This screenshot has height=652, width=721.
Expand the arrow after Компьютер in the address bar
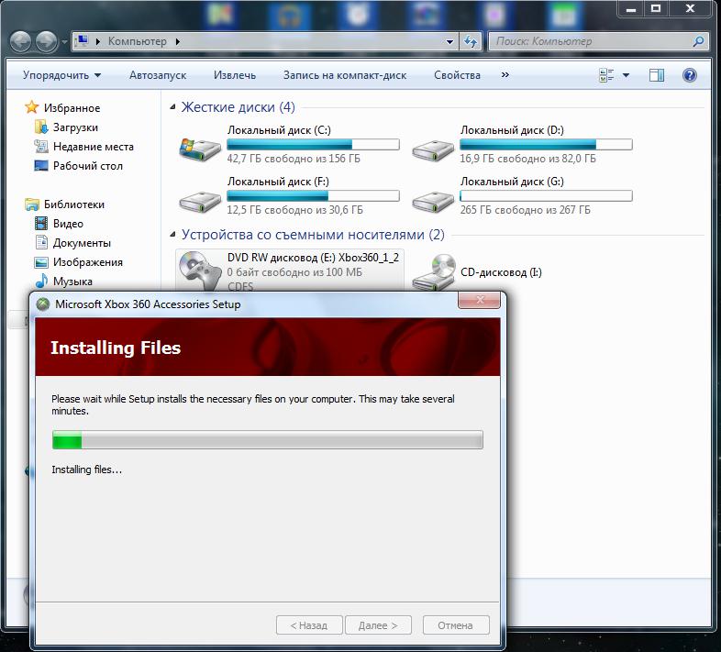click(x=178, y=41)
